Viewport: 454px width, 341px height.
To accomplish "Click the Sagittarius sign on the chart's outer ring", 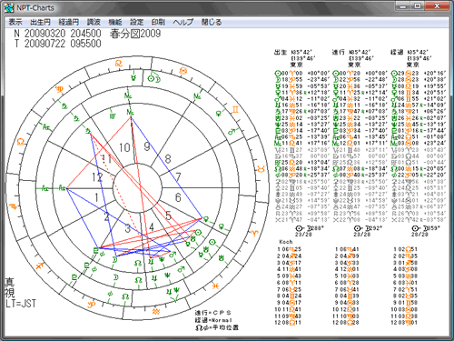I will click(39, 266).
